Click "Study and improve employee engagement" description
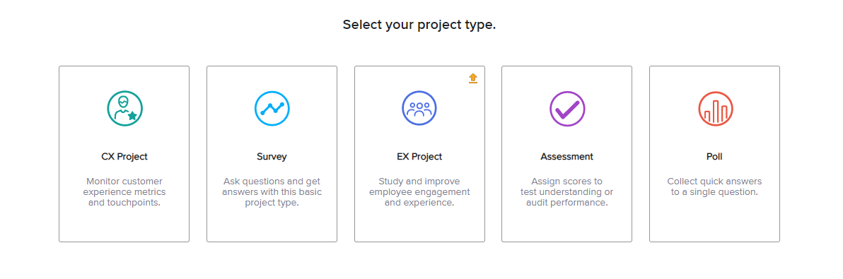 (x=419, y=192)
